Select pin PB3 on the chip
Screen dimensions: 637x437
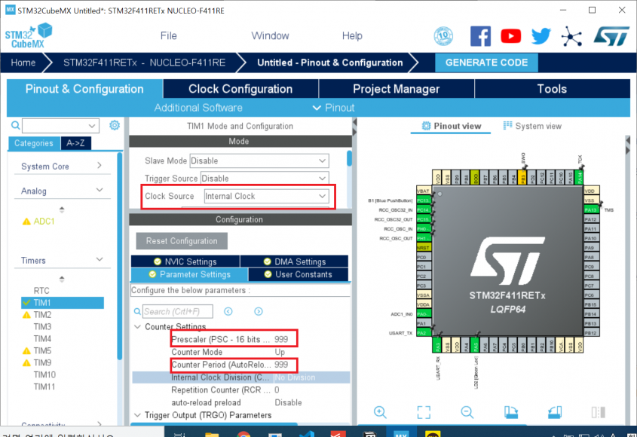[x=522, y=177]
